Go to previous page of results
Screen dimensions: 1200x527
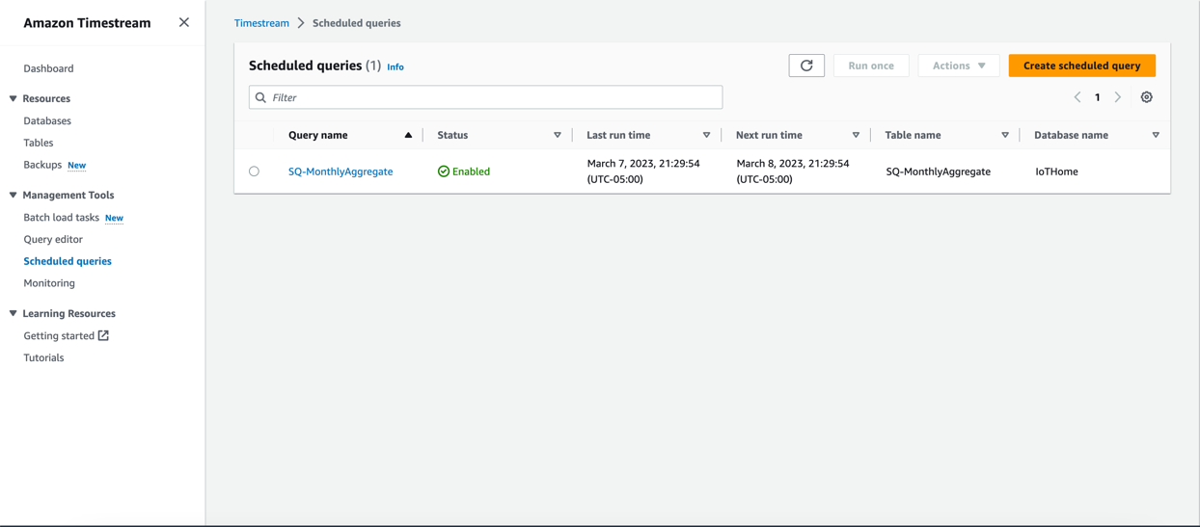[x=1077, y=97]
